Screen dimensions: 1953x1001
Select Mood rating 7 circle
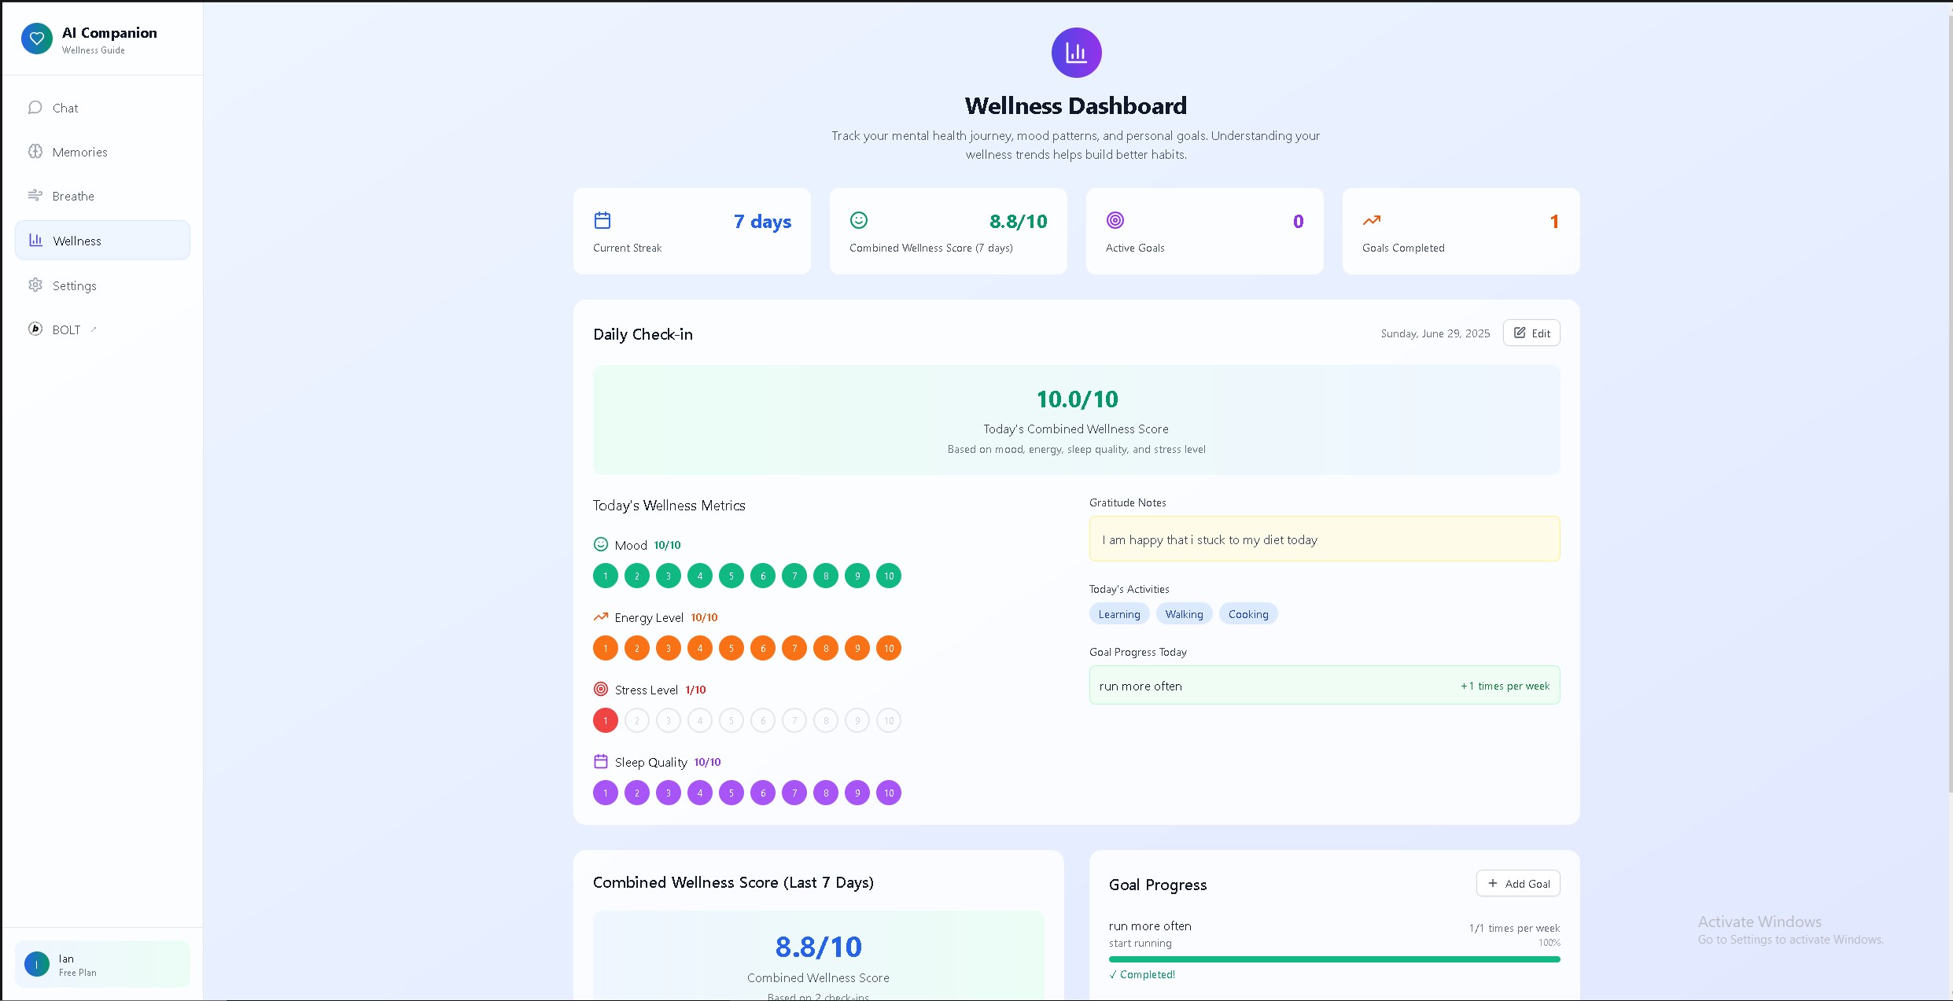pos(794,576)
